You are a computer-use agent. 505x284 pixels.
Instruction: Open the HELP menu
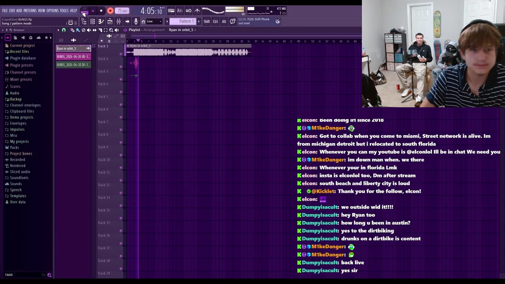tap(74, 11)
